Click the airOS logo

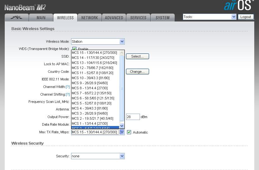[238, 5]
